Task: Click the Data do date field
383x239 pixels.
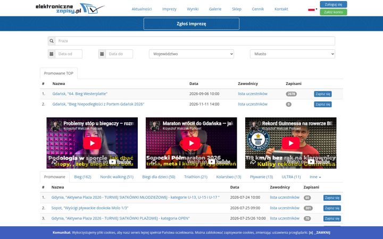Action: tap(119, 54)
